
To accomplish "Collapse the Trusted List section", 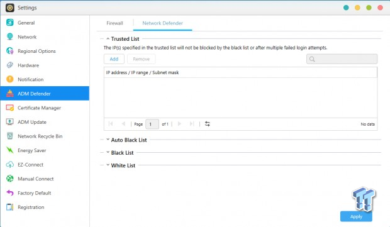I will pyautogui.click(x=108, y=39).
